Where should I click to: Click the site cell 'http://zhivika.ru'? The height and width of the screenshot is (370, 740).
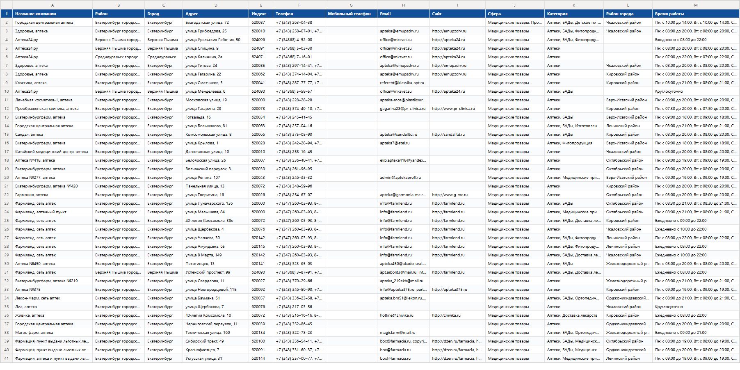click(x=457, y=315)
